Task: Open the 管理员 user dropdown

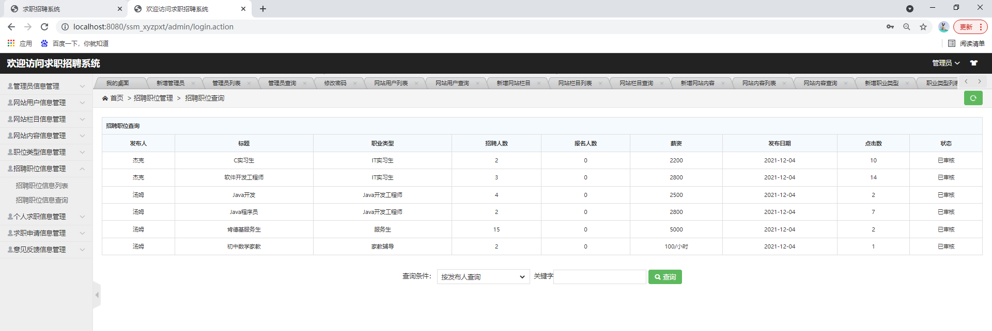Action: (946, 63)
